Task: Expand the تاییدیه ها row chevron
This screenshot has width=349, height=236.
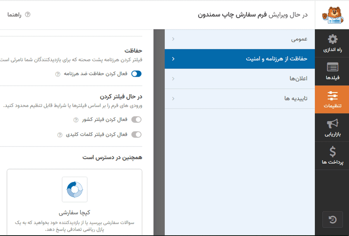Action: (x=173, y=98)
